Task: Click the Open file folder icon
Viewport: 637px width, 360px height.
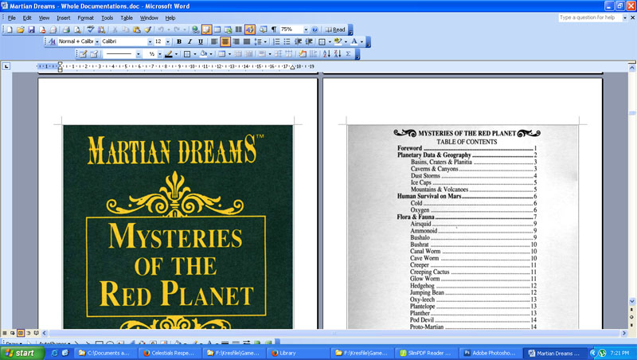Action: tap(21, 29)
